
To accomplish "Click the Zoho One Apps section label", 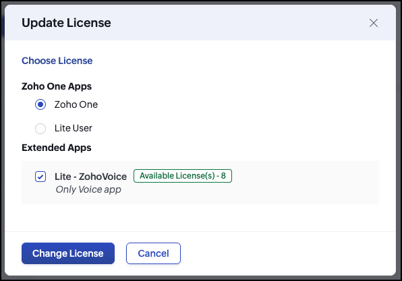I will click(57, 86).
